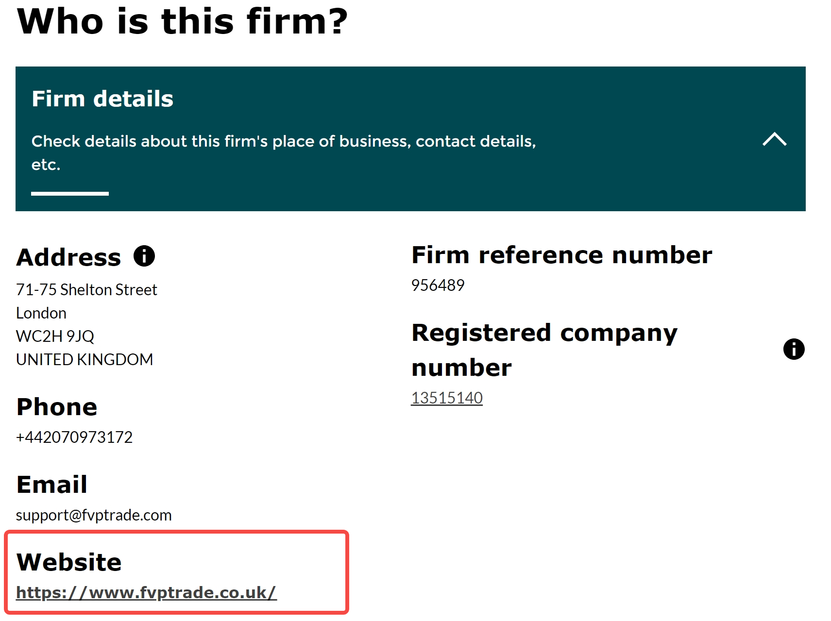Click the Website heading label
Screen dimensions: 831x621
click(x=69, y=562)
